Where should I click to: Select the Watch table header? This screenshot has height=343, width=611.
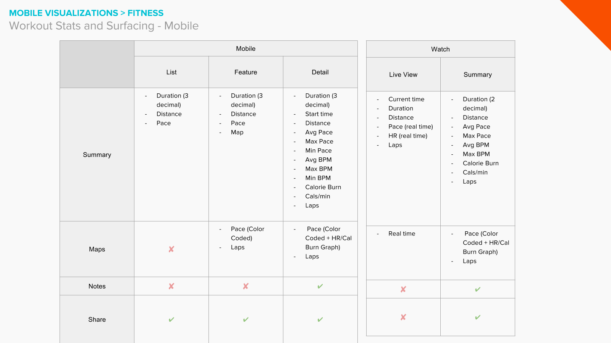441,49
